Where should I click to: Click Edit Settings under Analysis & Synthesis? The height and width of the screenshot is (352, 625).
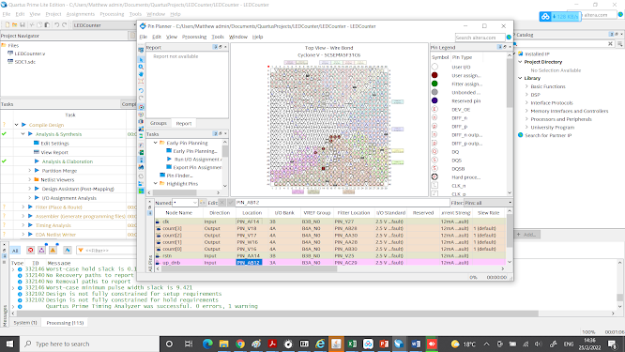tap(54, 143)
